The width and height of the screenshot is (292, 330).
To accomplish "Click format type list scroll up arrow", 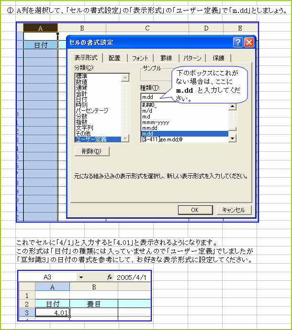I will [233, 106].
